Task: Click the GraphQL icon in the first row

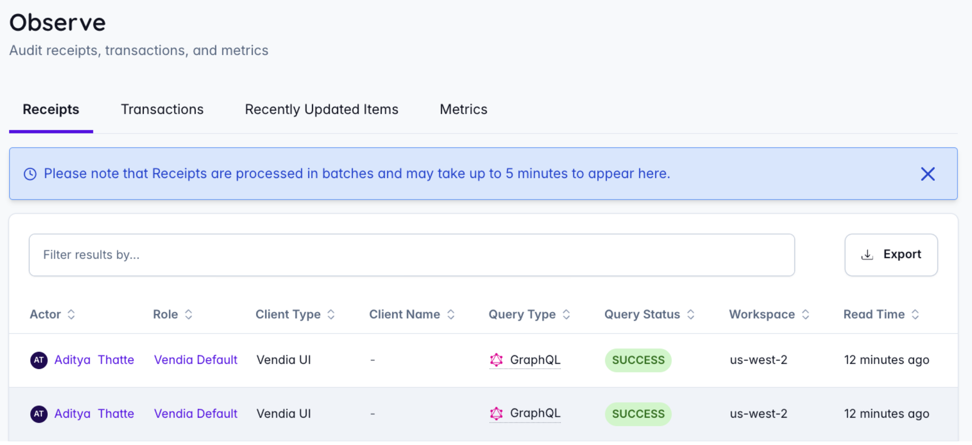Action: [x=496, y=360]
